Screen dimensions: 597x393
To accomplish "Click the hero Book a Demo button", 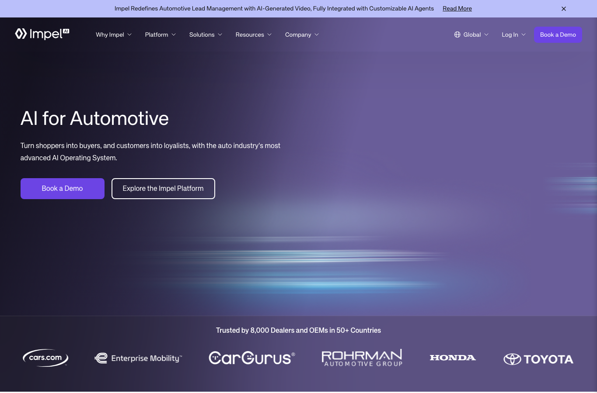I will (63, 189).
